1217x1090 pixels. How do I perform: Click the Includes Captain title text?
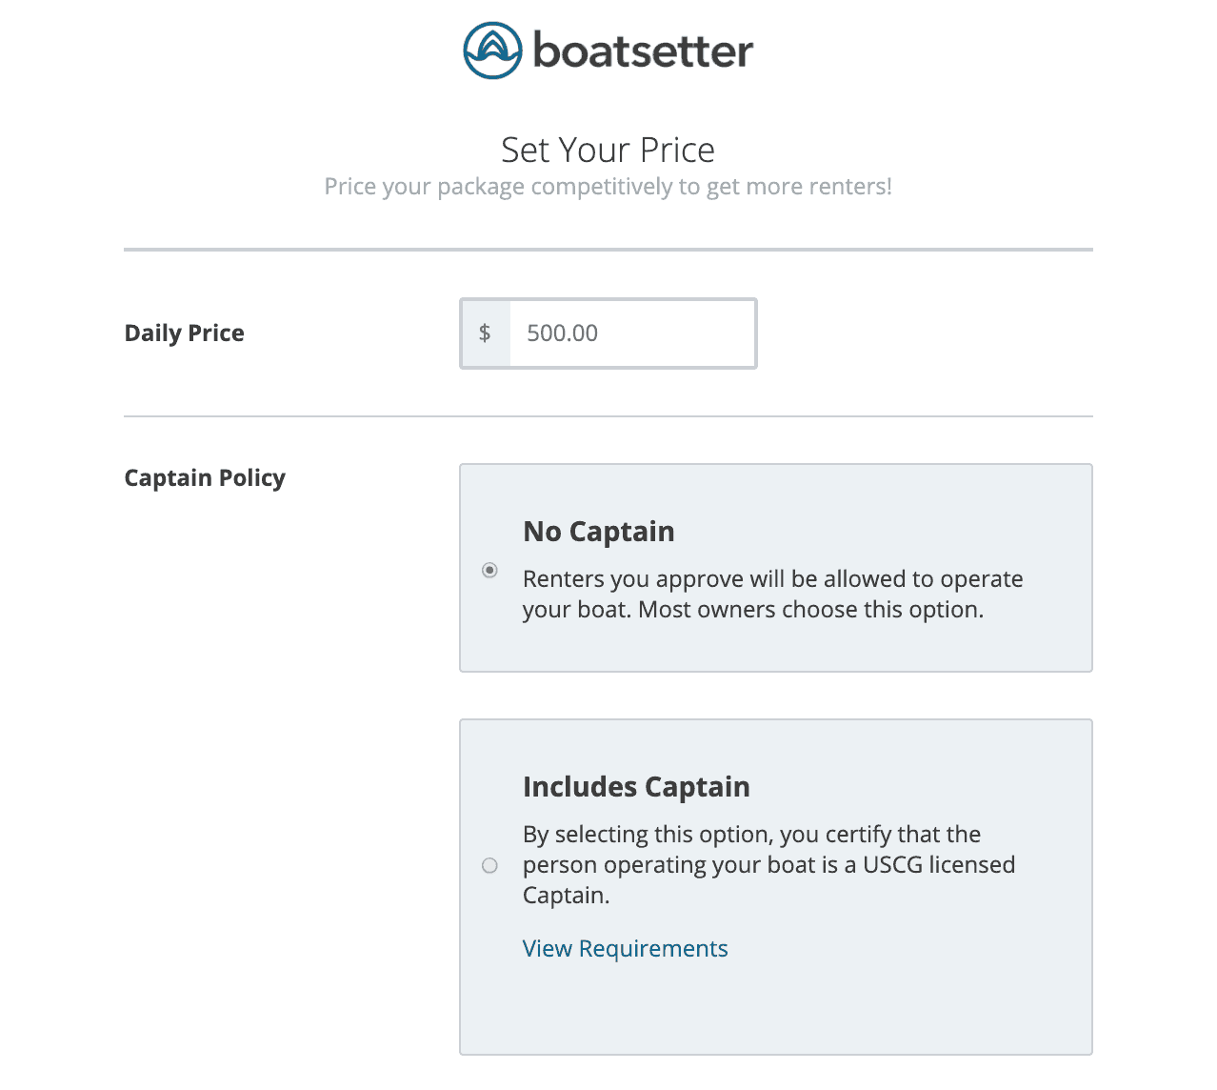tap(635, 786)
